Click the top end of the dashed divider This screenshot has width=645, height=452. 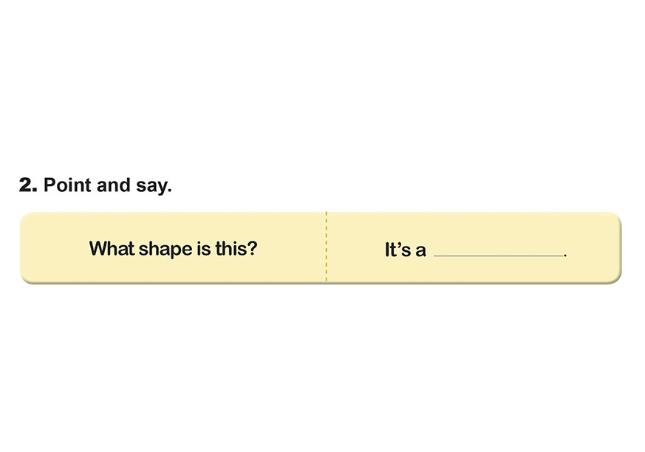tap(326, 215)
